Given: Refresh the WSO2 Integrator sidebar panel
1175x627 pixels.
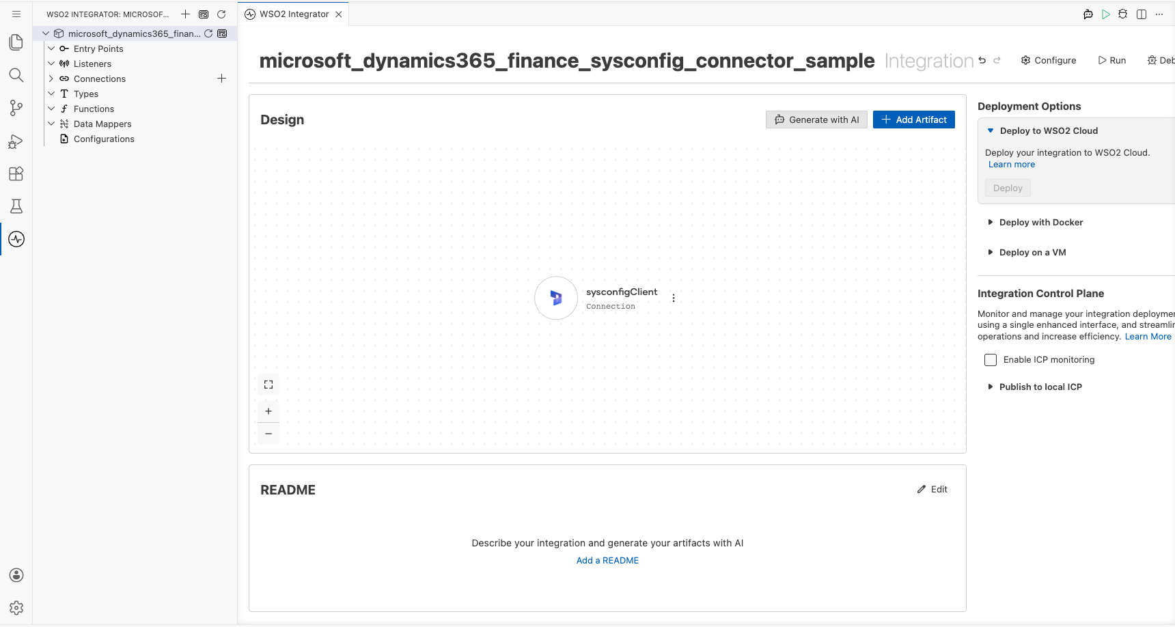Looking at the screenshot, I should pyautogui.click(x=221, y=14).
